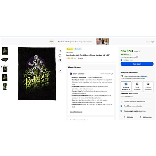
Task: Click the Add to list heart link
Action: 129,117
